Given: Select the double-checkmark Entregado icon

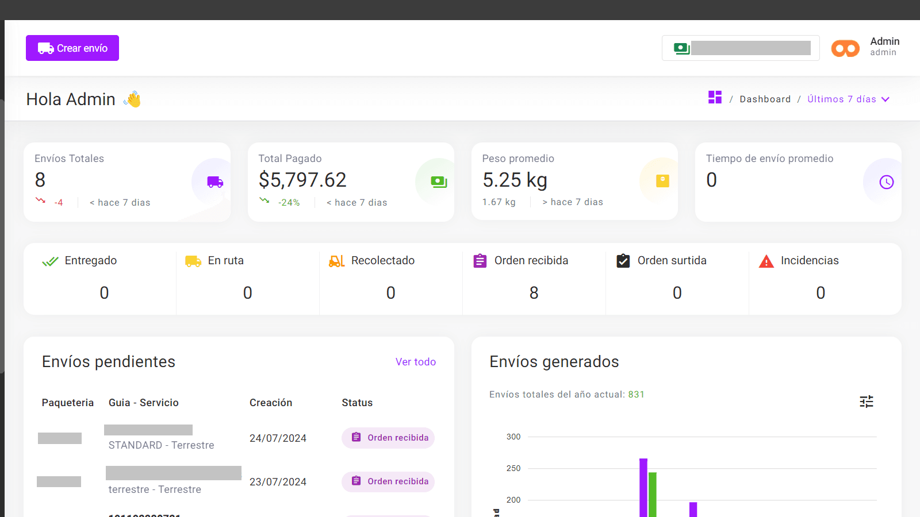Looking at the screenshot, I should point(50,260).
